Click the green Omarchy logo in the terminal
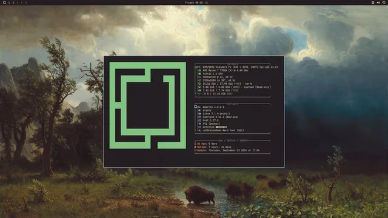This screenshot has height=218, width=388. tap(148, 105)
